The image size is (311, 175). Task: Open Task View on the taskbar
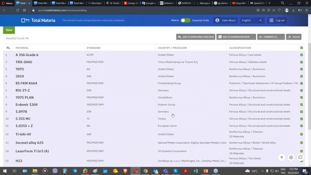[x=14, y=171]
